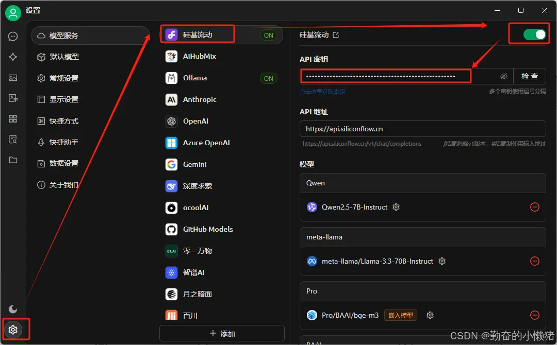Image resolution: width=557 pixels, height=345 pixels.
Task: Click the user avatar icon
Action: pyautogui.click(x=13, y=13)
